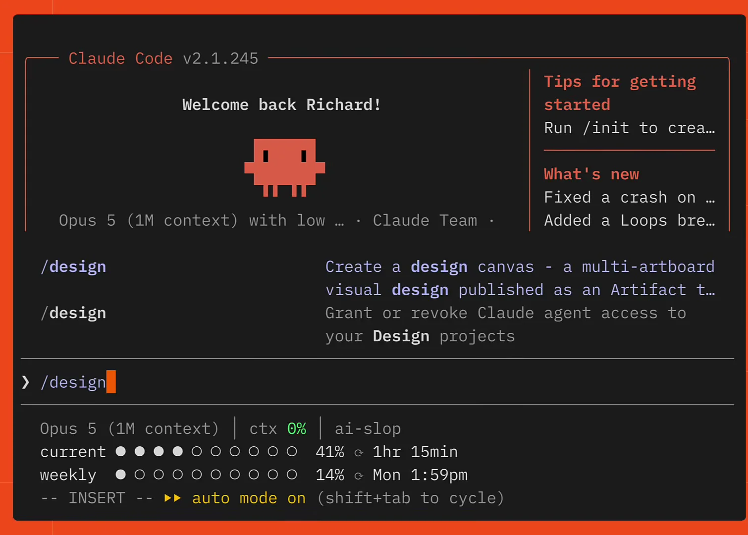Image resolution: width=748 pixels, height=535 pixels.
Task: Click the version text v2.1.245
Action: pyautogui.click(x=220, y=58)
